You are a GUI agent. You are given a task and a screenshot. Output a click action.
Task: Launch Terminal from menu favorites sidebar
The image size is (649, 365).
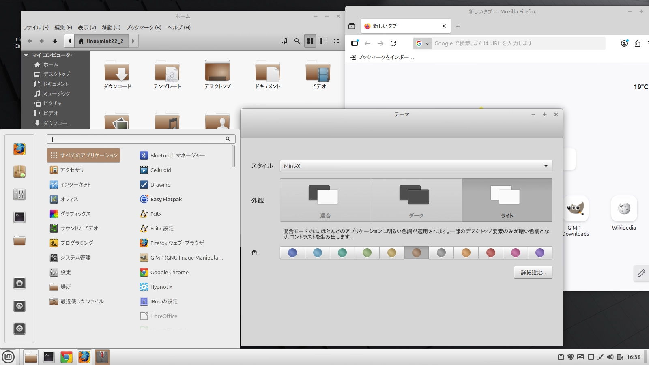(x=19, y=217)
